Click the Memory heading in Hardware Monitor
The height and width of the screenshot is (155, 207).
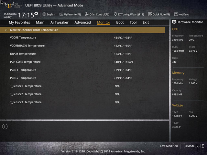point(178,73)
